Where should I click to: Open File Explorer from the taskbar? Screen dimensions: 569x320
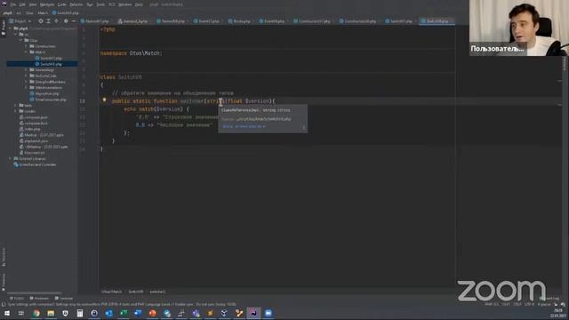51,313
